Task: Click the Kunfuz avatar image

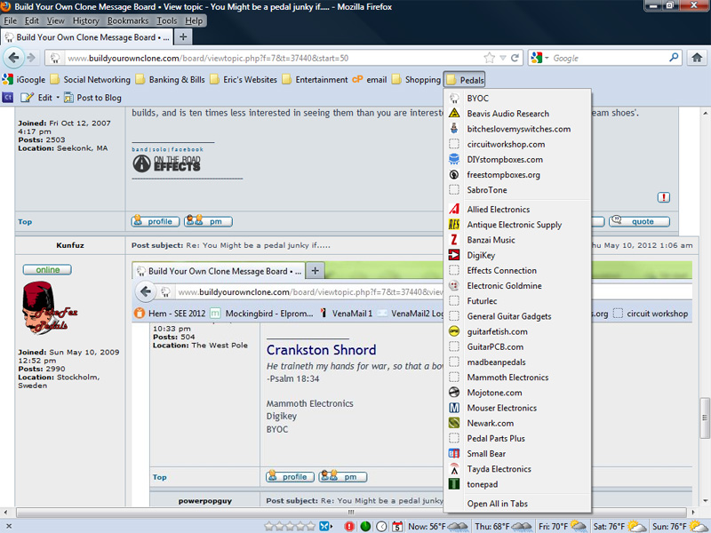Action: [x=48, y=308]
